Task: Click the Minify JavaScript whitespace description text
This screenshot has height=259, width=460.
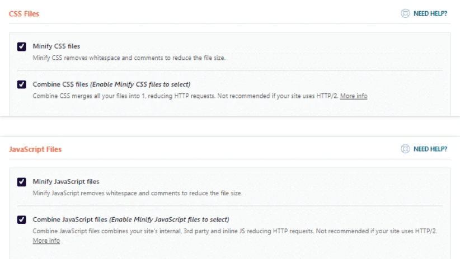Action: [x=137, y=193]
